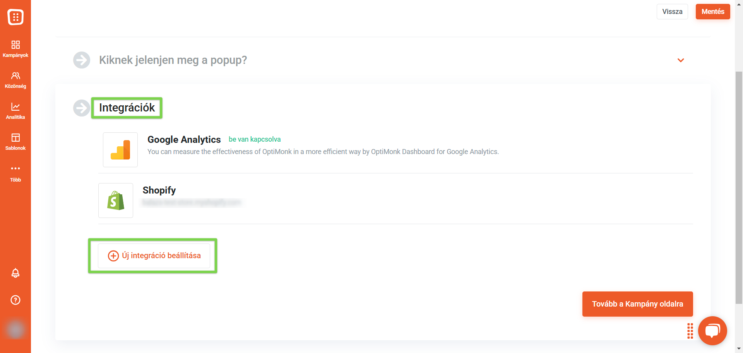Add new integration via 'Új integráció beállítása'
The width and height of the screenshot is (743, 353).
[x=154, y=256]
